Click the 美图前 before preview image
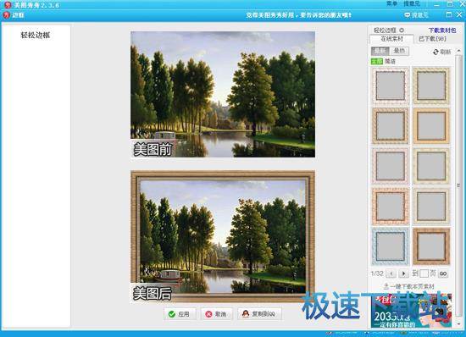This screenshot has width=466, height=337. pyautogui.click(x=223, y=95)
